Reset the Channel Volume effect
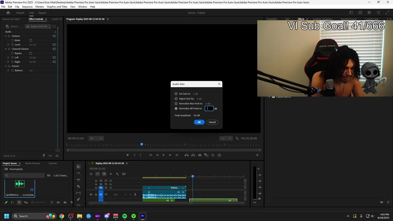Viewport: 393px width, 221px height. tap(54, 49)
